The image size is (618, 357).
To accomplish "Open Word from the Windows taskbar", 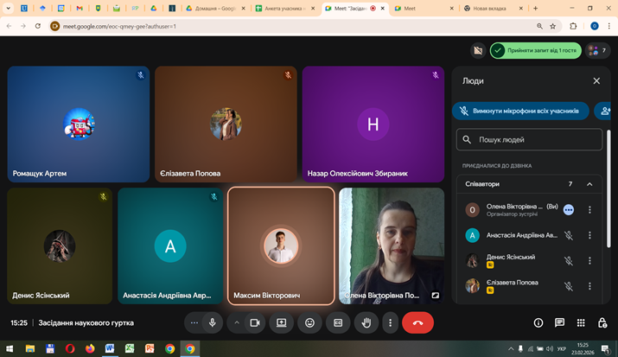I will tap(110, 348).
